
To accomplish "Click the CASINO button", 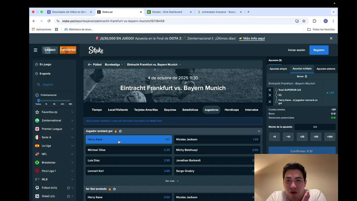I will (50, 50).
